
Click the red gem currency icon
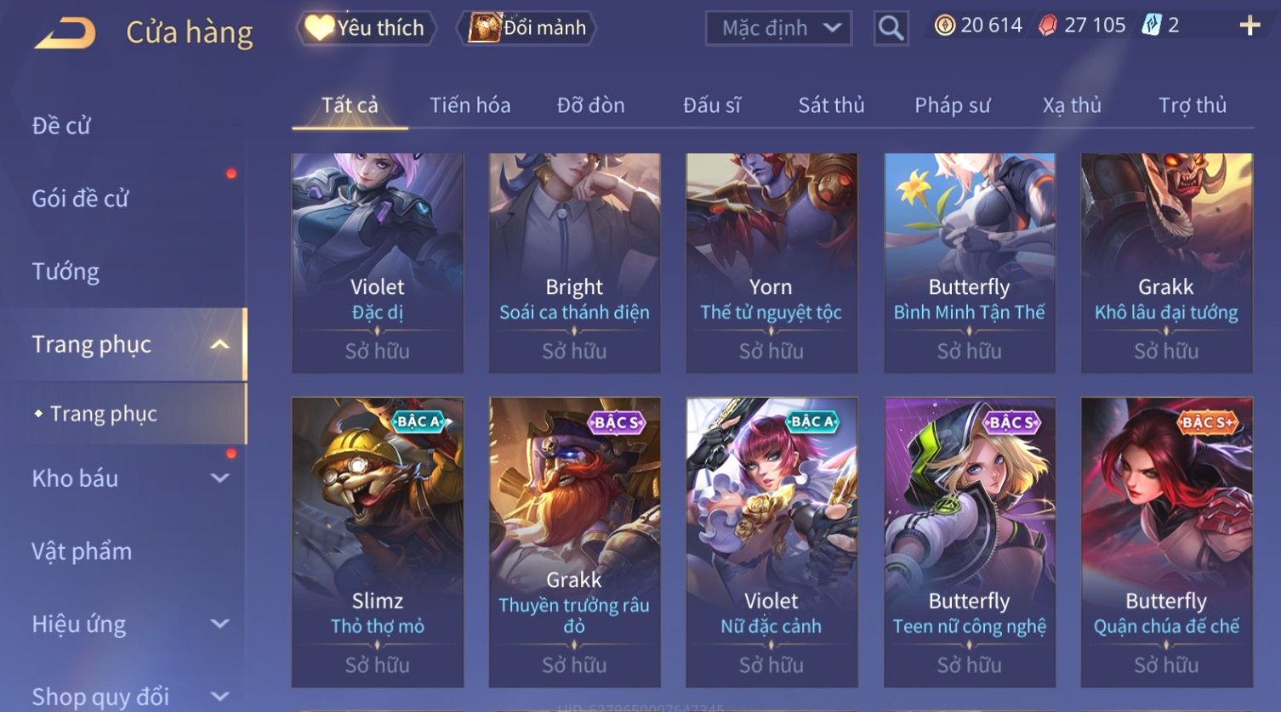[1048, 25]
